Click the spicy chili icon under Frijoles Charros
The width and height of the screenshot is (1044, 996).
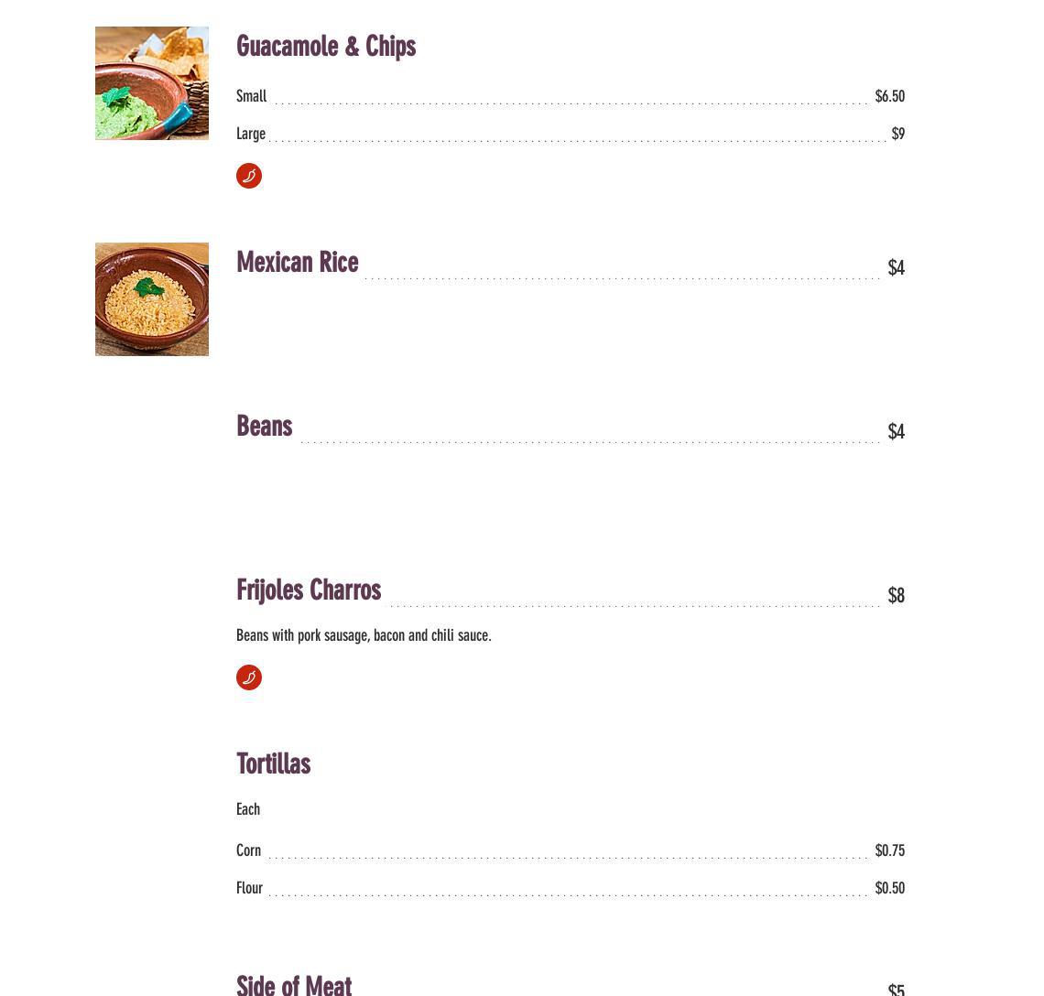tap(249, 677)
